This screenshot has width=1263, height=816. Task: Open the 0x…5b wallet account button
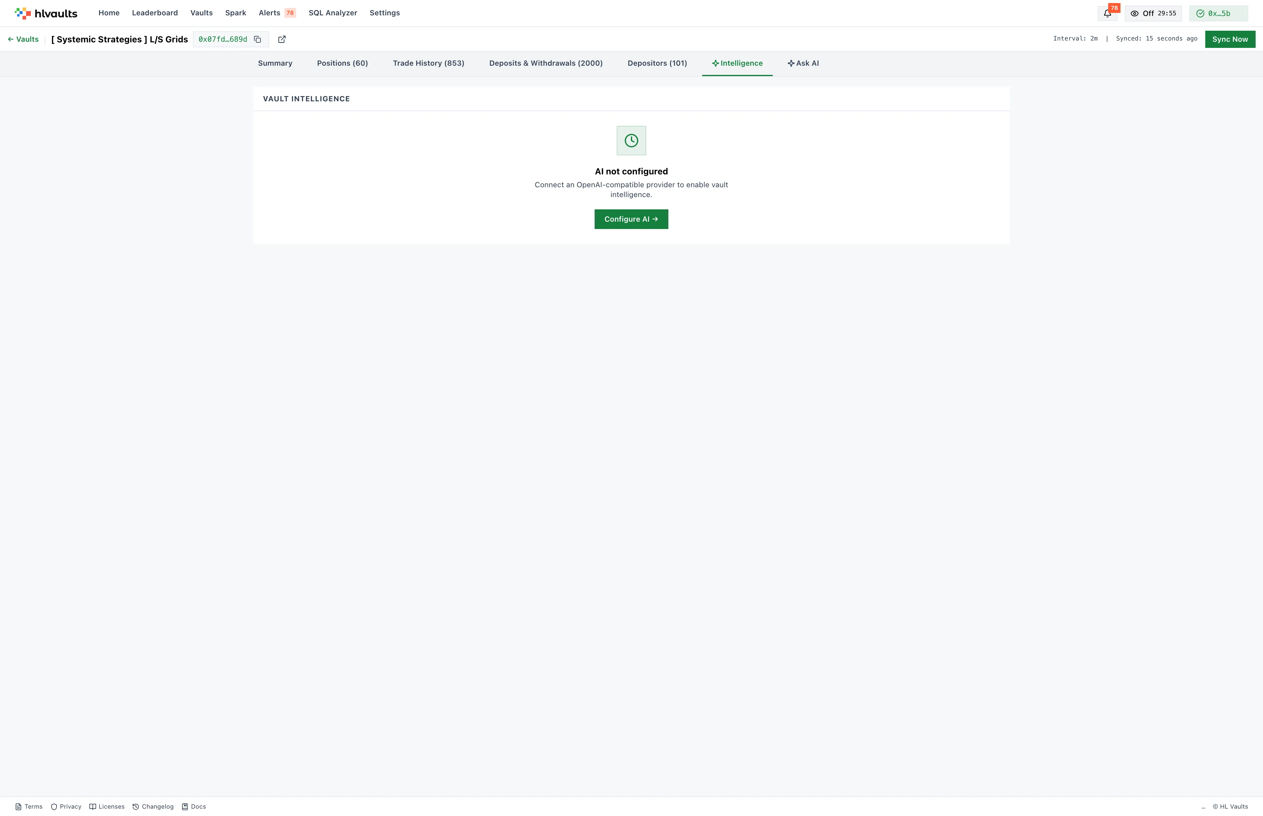click(x=1218, y=14)
